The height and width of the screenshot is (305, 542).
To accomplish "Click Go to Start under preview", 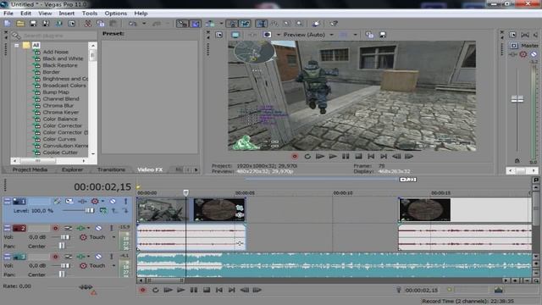I will 371,156.
